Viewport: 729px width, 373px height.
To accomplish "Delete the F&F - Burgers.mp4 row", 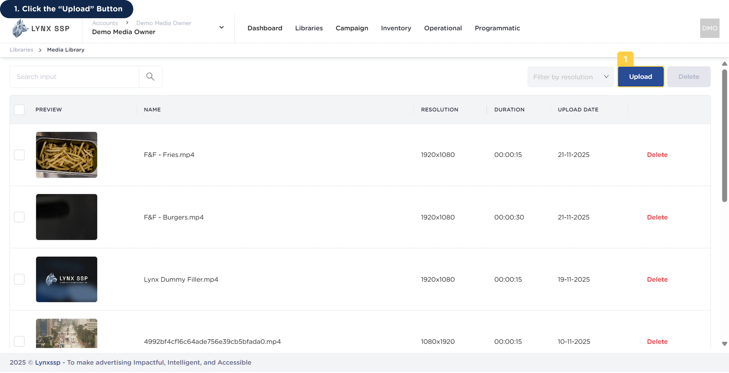I will click(x=657, y=217).
